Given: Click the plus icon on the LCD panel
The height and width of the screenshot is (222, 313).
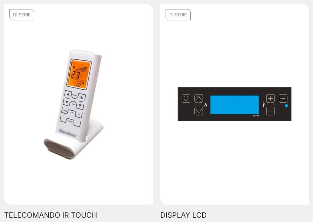Looking at the screenshot, I should click(x=271, y=98).
